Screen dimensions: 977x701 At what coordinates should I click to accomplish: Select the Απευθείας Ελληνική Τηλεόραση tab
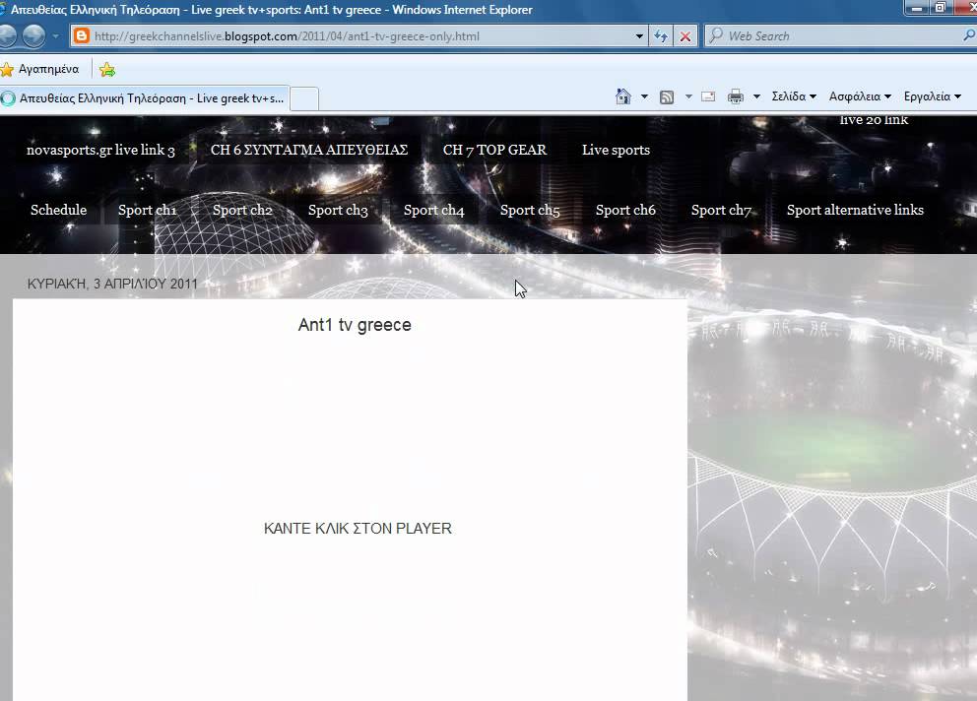tap(145, 98)
